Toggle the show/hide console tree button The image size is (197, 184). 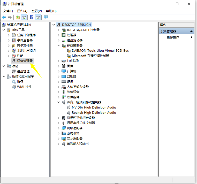tap(24, 17)
